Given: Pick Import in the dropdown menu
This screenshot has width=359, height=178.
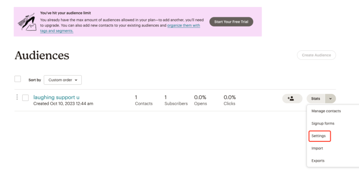Looking at the screenshot, I should pyautogui.click(x=317, y=148).
